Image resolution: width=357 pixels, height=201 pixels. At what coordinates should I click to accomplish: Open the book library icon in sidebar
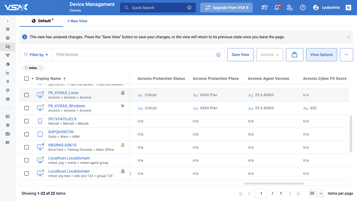click(x=8, y=134)
